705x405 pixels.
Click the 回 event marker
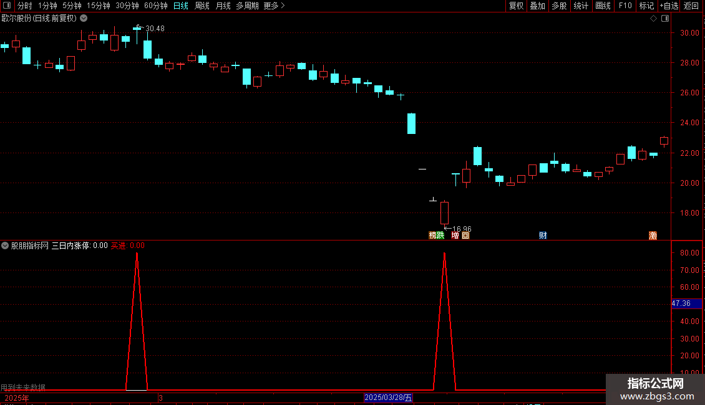466,236
